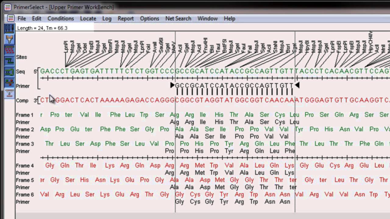Click the Seq row label
Viewport: 390px width, 219px height.
(x=20, y=71)
